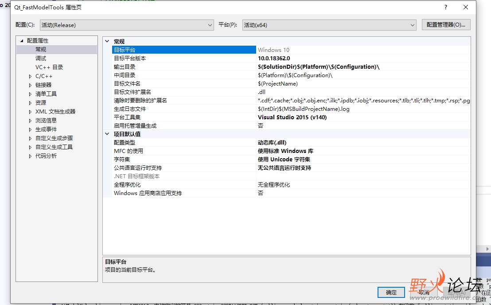Expand the C/C++ tree node
Screen dimensions: 491x305
[30, 76]
